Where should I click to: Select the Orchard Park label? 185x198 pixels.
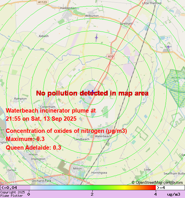(41, 181)
